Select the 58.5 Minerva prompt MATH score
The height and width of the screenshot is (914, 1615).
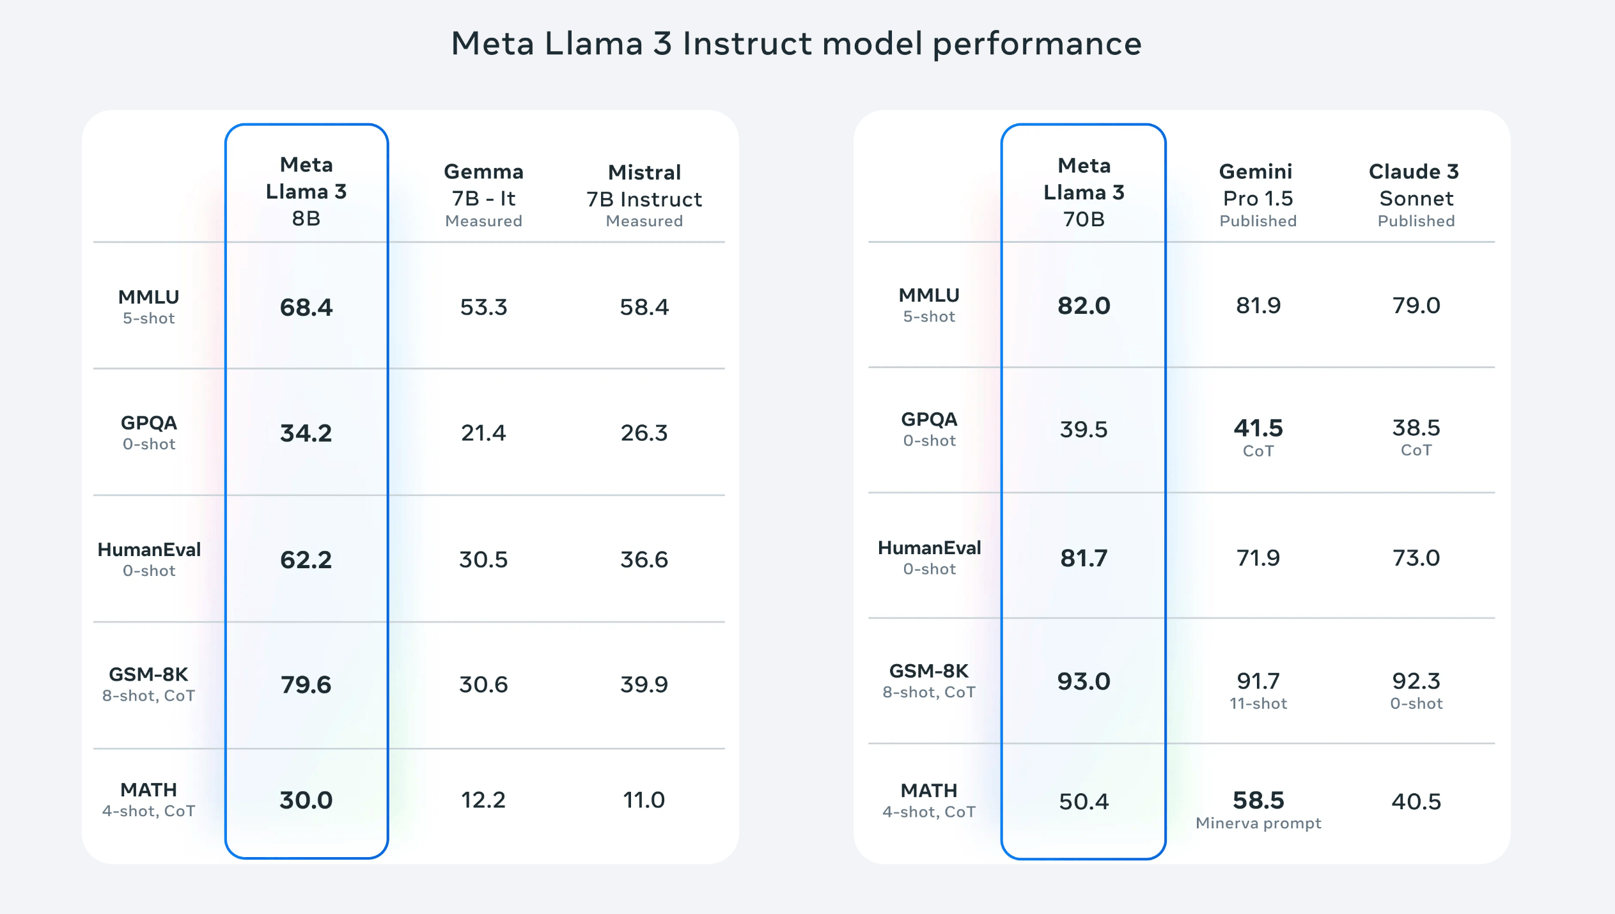coord(1258,800)
